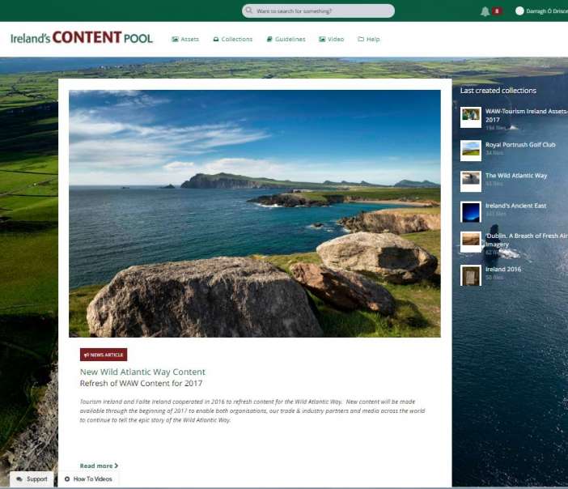Go to the Guidelines page
Image resolution: width=568 pixels, height=489 pixels.
(285, 39)
